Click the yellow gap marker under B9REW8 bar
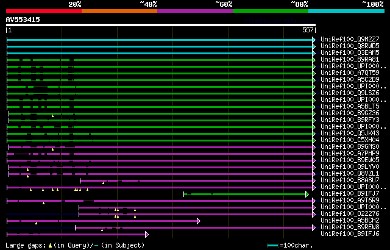Image resolution: width=390 pixels, height=250 pixels. point(102,230)
